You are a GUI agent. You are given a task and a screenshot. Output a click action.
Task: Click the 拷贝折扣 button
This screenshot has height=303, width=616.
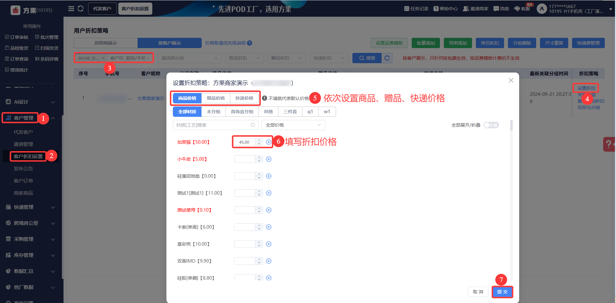coord(490,43)
